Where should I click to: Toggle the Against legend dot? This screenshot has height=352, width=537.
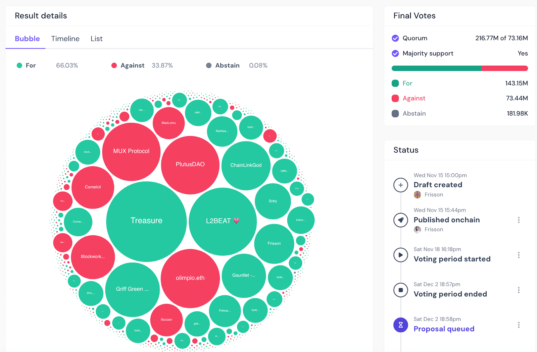coord(114,66)
